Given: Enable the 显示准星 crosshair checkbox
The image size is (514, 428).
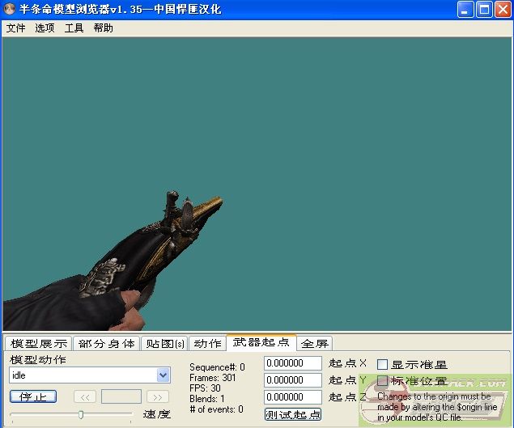Looking at the screenshot, I should 383,365.
